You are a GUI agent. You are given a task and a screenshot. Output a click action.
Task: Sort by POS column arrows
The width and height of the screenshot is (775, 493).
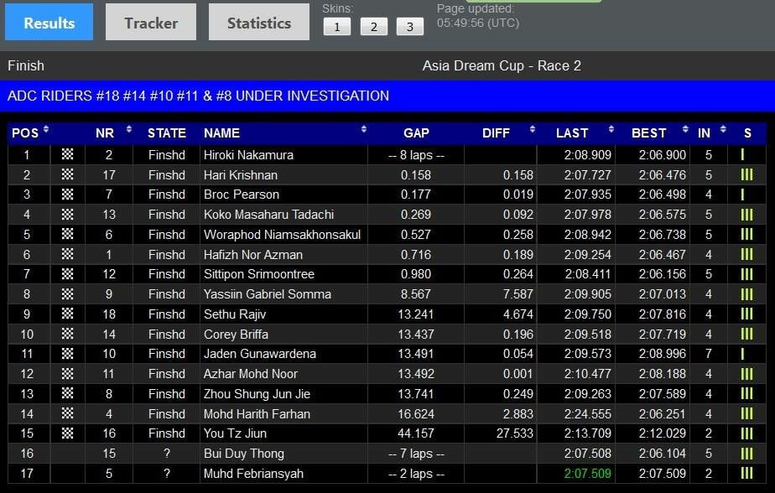46,130
